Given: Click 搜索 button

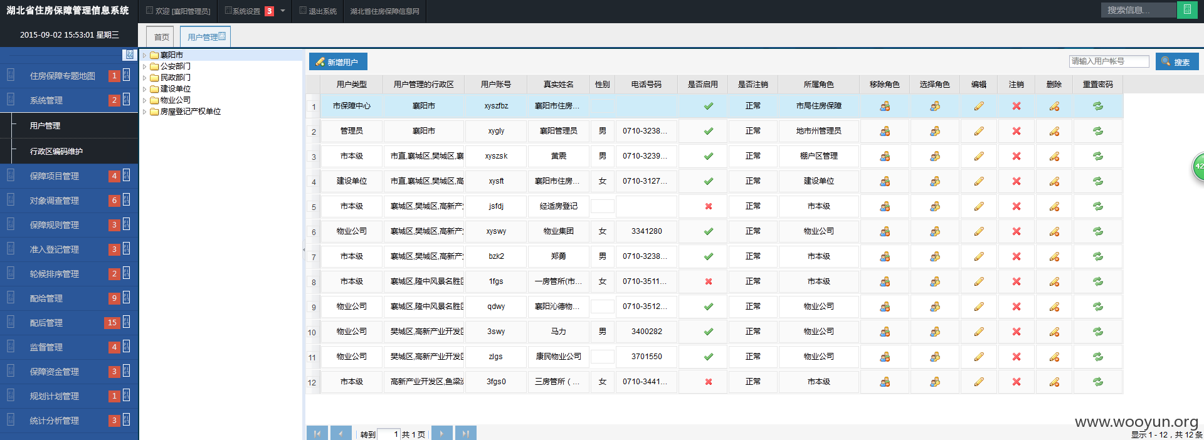Looking at the screenshot, I should tap(1177, 61).
